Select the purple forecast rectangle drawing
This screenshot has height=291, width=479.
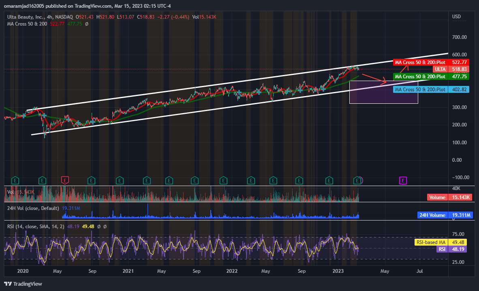pyautogui.click(x=384, y=92)
